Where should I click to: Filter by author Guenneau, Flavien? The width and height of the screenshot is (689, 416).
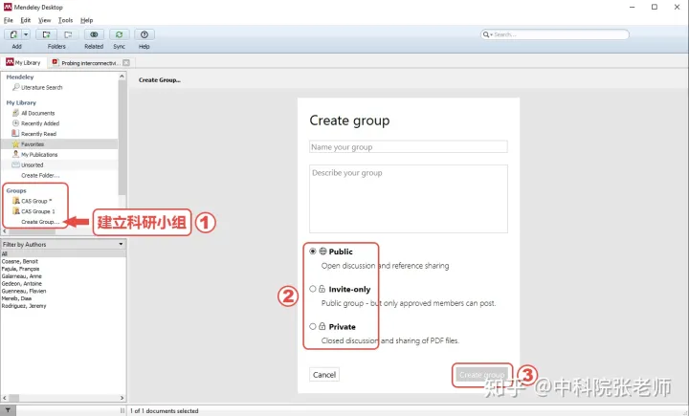[24, 292]
